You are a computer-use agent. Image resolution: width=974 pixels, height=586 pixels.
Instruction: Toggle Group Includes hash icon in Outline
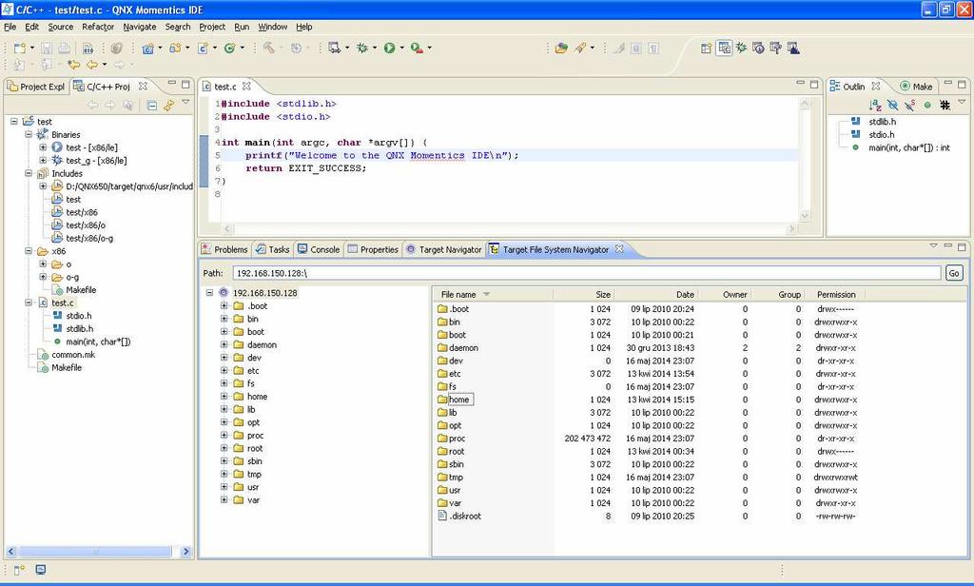click(945, 105)
